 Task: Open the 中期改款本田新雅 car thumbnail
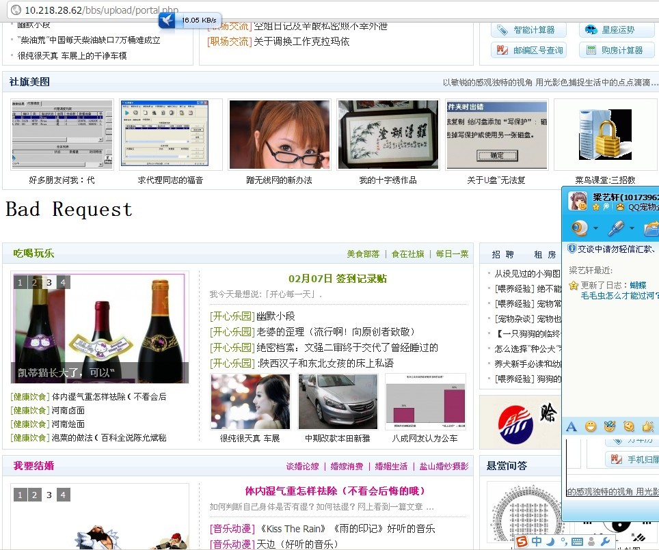pos(338,401)
